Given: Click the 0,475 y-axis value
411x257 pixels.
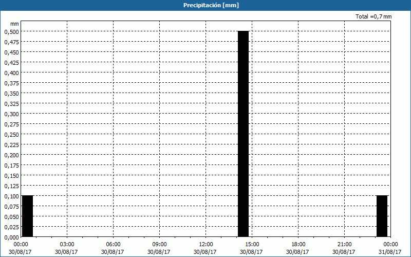Looking at the screenshot, I should 11,42.
